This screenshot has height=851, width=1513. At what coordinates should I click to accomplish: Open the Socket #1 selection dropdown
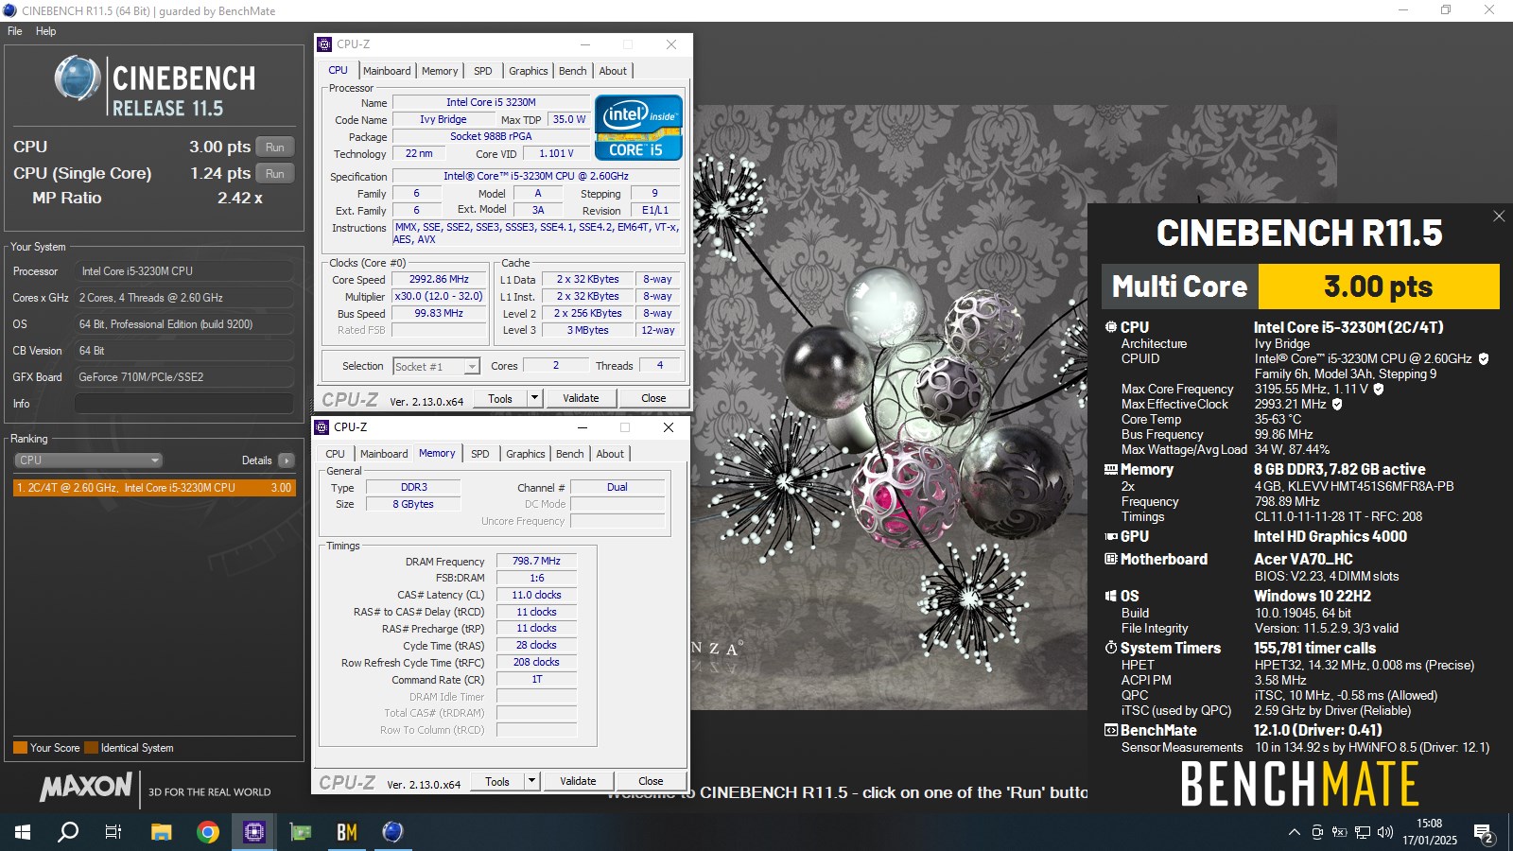[x=437, y=366]
